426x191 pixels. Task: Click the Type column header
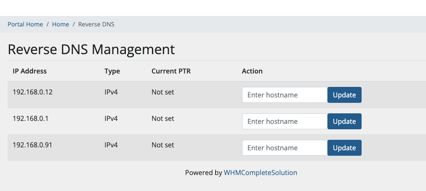click(x=112, y=71)
